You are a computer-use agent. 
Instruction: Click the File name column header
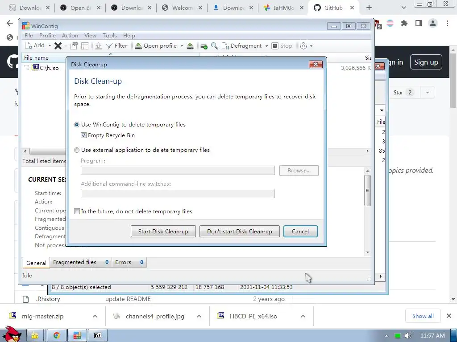click(44, 58)
